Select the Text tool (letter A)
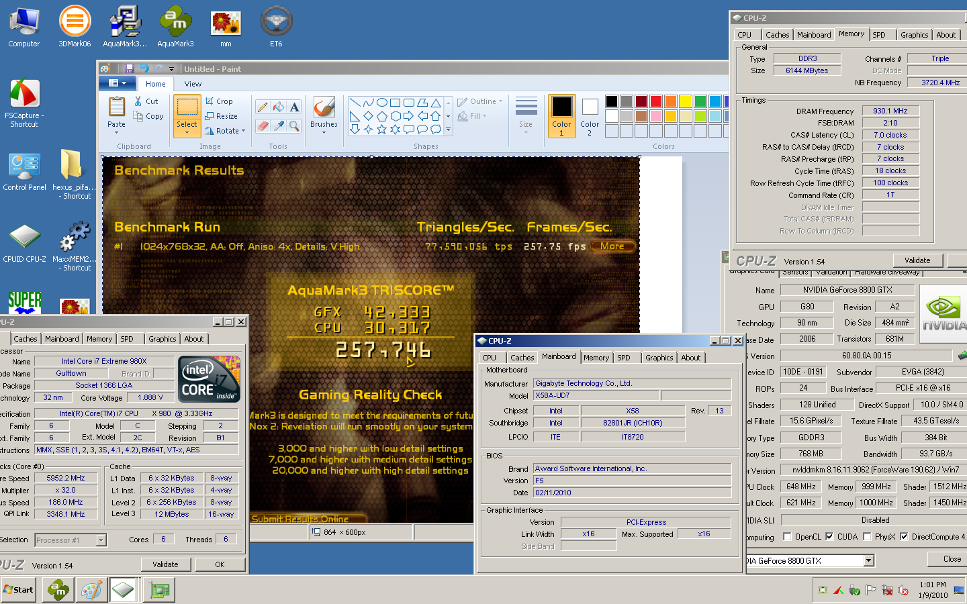The width and height of the screenshot is (967, 604). [x=294, y=107]
